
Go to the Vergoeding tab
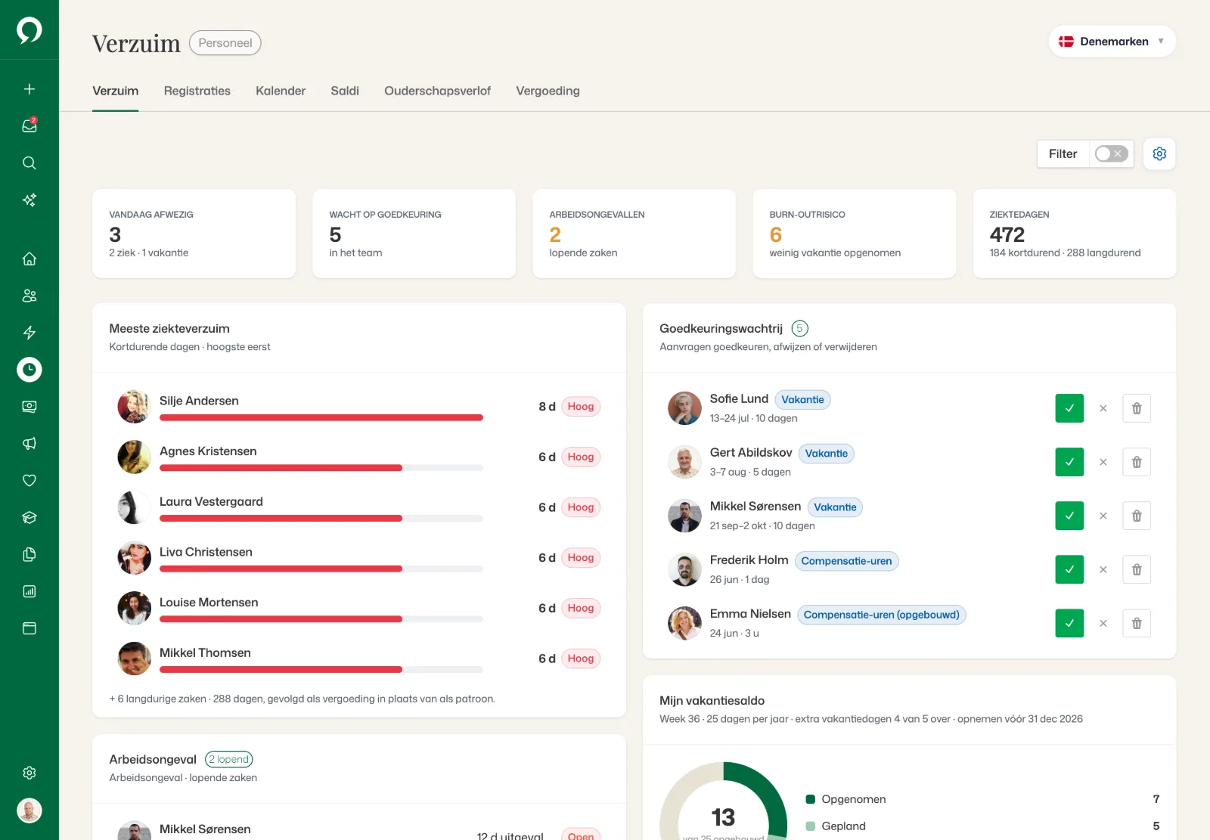tap(548, 91)
